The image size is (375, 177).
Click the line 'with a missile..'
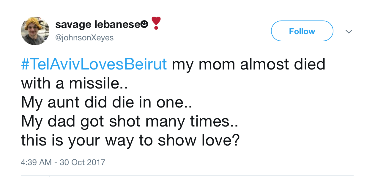tap(74, 83)
